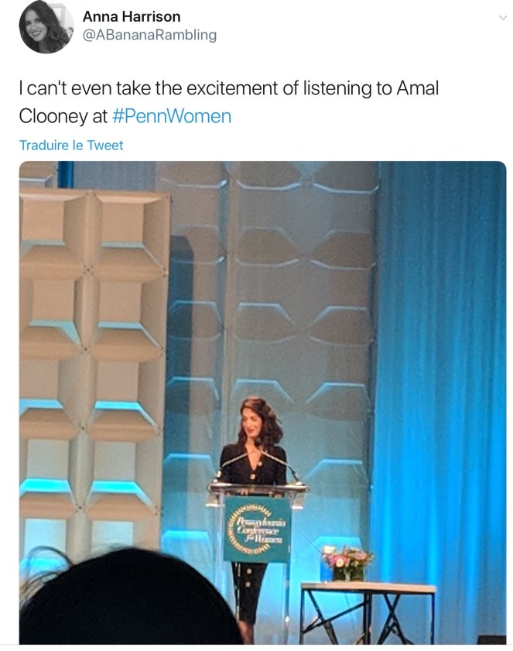The height and width of the screenshot is (651, 513).
Task: Click the microphone on the podium
Action: click(x=281, y=465)
